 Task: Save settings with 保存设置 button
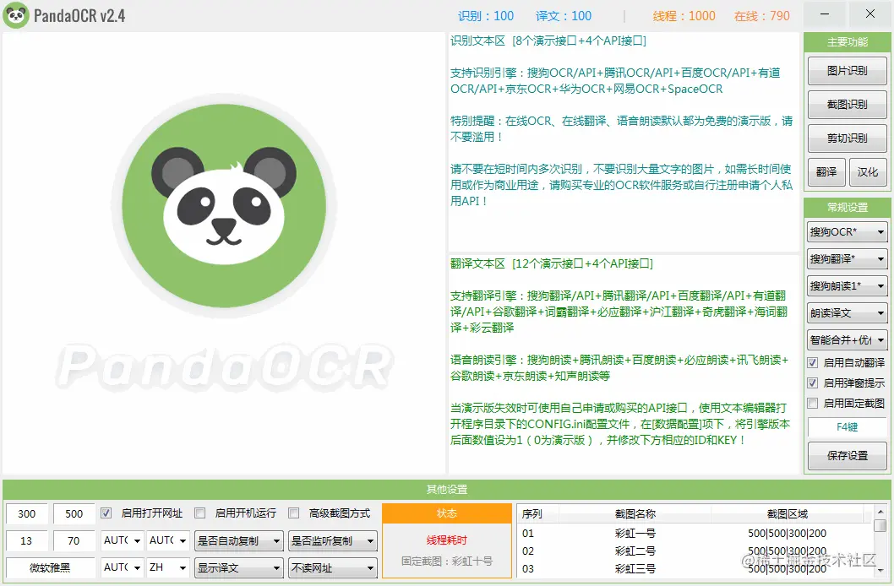click(x=848, y=456)
